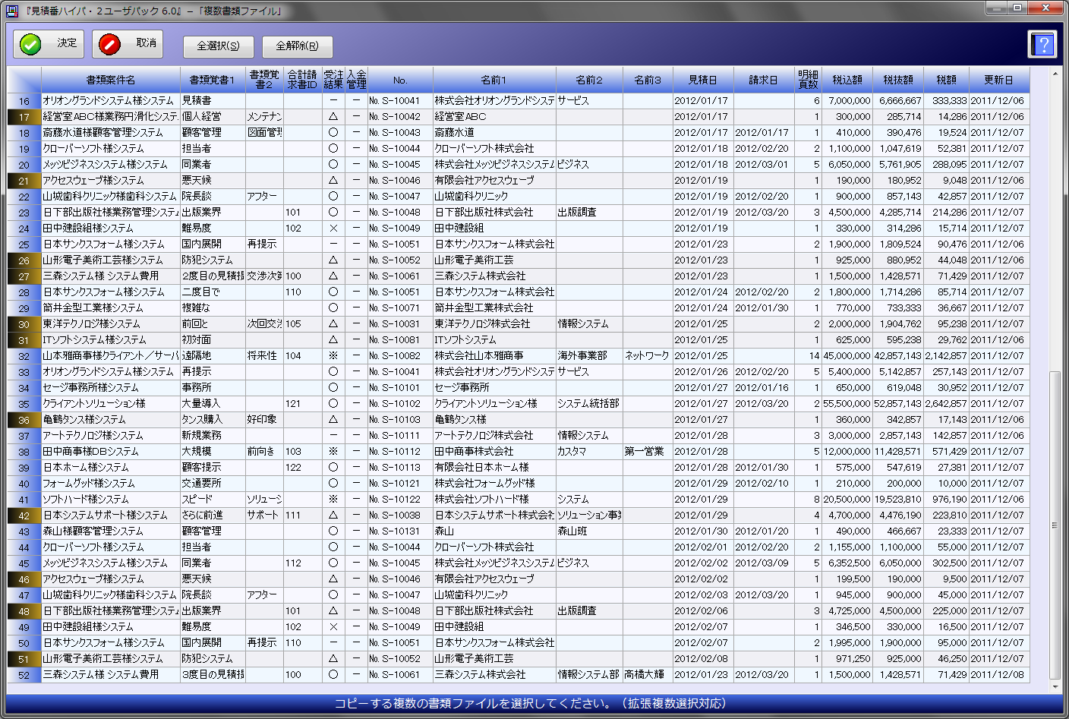Screen dimensions: 1069x719
Task: Click the 書類覚書1 column header
Action: coord(213,80)
